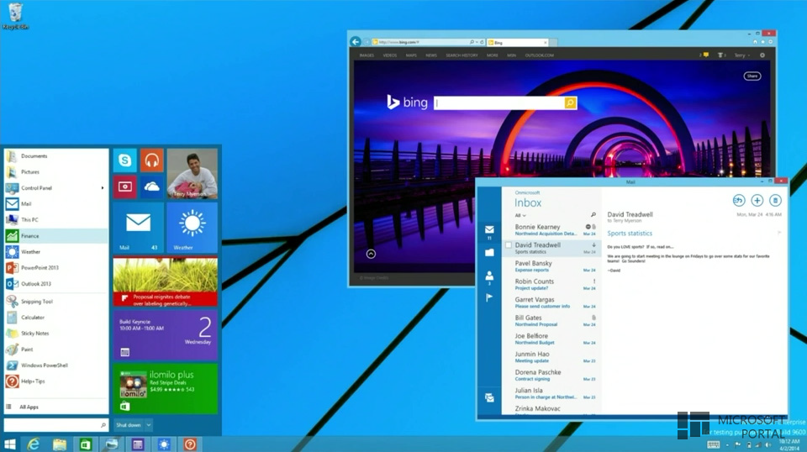Viewport: 807px width, 452px height.
Task: Show All Apps in the Start menu
Action: click(56, 407)
